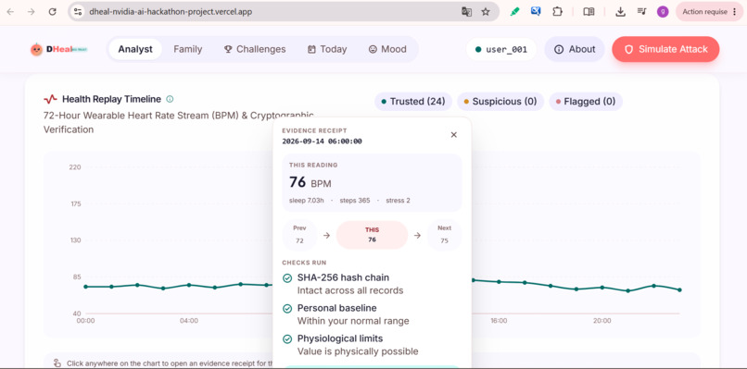Click the last data point on the chart

679,289
